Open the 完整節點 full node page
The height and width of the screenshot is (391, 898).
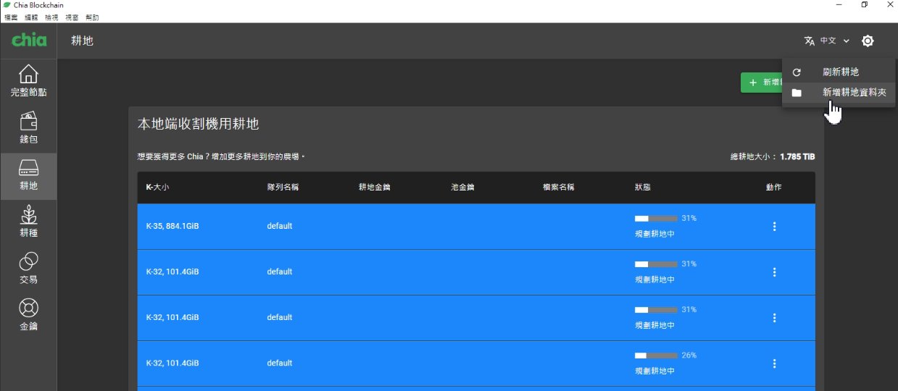[28, 81]
